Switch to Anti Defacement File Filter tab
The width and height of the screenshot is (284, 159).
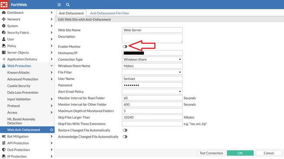click(110, 13)
